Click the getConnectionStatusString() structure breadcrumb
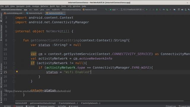Image resolution: width=190 pixels, height=107 pixels. 43,103
